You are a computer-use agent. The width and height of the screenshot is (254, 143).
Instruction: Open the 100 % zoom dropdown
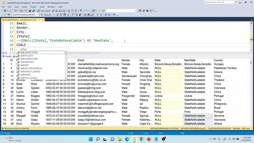(10, 53)
